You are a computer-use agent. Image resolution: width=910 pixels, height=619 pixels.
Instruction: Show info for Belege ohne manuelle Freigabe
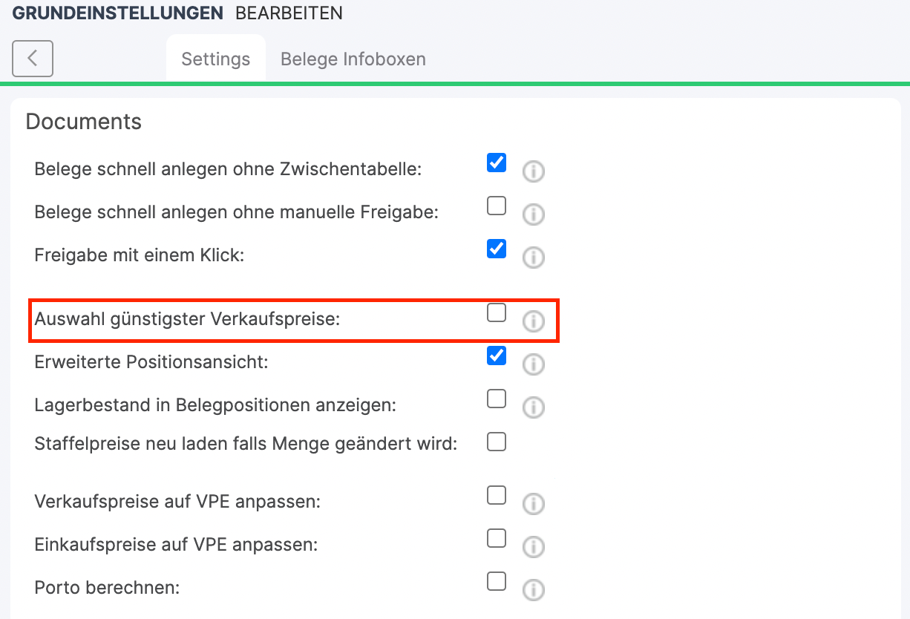pos(533,214)
